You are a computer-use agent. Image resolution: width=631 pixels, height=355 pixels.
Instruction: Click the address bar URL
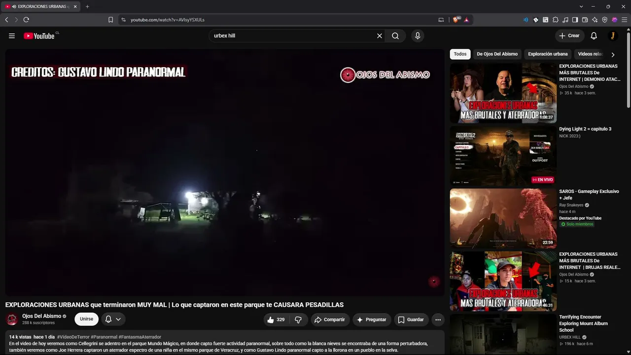(168, 20)
